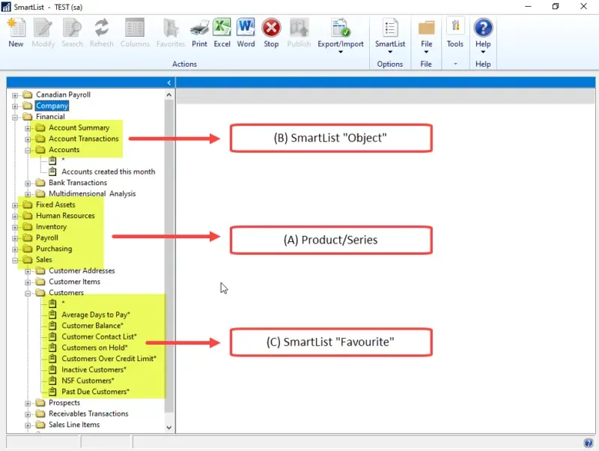This screenshot has width=599, height=451.
Task: Click tree scrollbar up arrow
Action: (169, 95)
